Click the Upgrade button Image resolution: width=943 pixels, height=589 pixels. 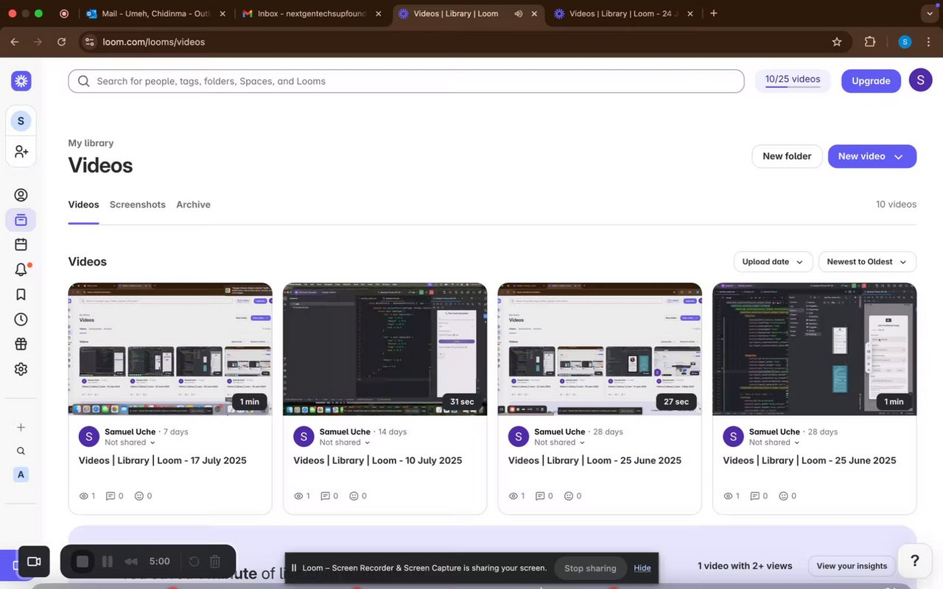[x=871, y=81]
